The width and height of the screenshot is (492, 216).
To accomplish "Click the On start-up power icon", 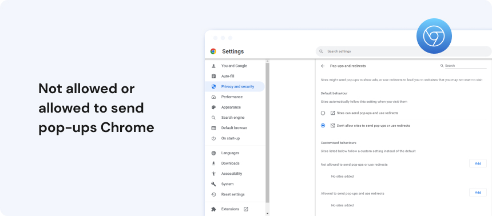I will [214, 138].
